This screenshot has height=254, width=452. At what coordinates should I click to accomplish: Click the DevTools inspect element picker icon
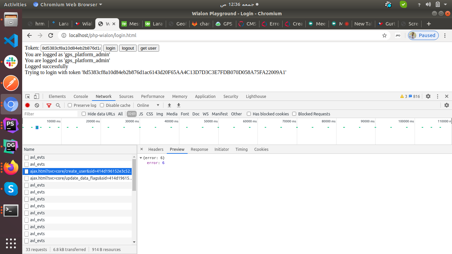[28, 97]
